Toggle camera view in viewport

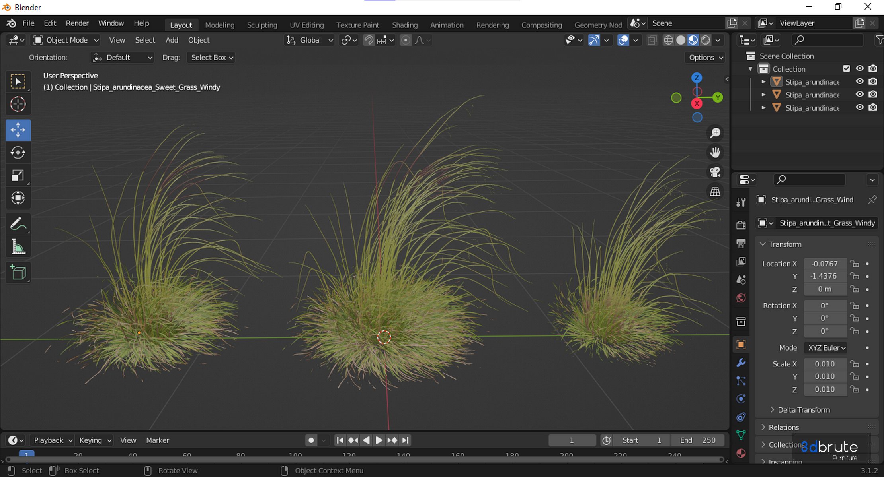(715, 172)
